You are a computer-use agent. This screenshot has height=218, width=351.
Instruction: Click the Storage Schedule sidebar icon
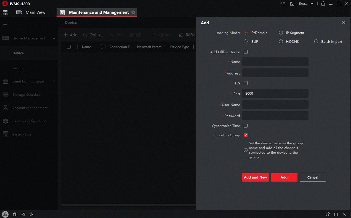tap(6, 95)
